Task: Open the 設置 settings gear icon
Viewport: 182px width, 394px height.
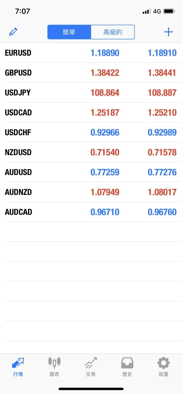Action: 163,363
